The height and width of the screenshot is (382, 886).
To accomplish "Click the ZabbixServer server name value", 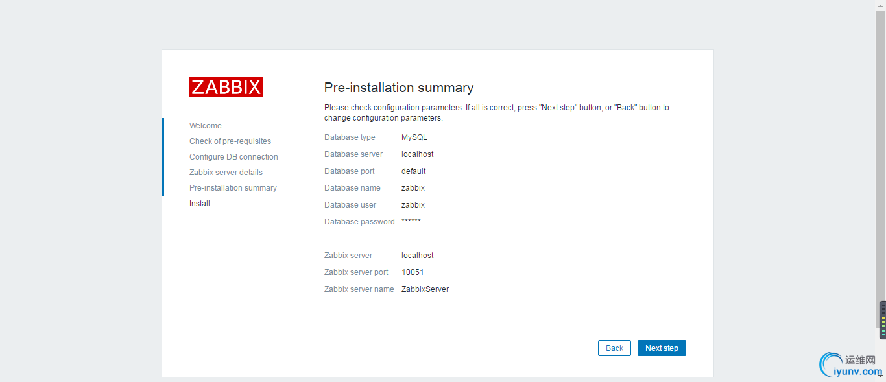I will click(425, 289).
